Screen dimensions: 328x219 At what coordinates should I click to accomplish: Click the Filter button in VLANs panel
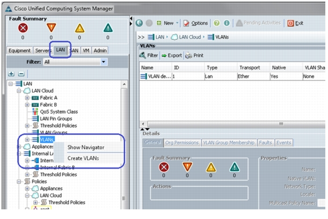pyautogui.click(x=149, y=55)
